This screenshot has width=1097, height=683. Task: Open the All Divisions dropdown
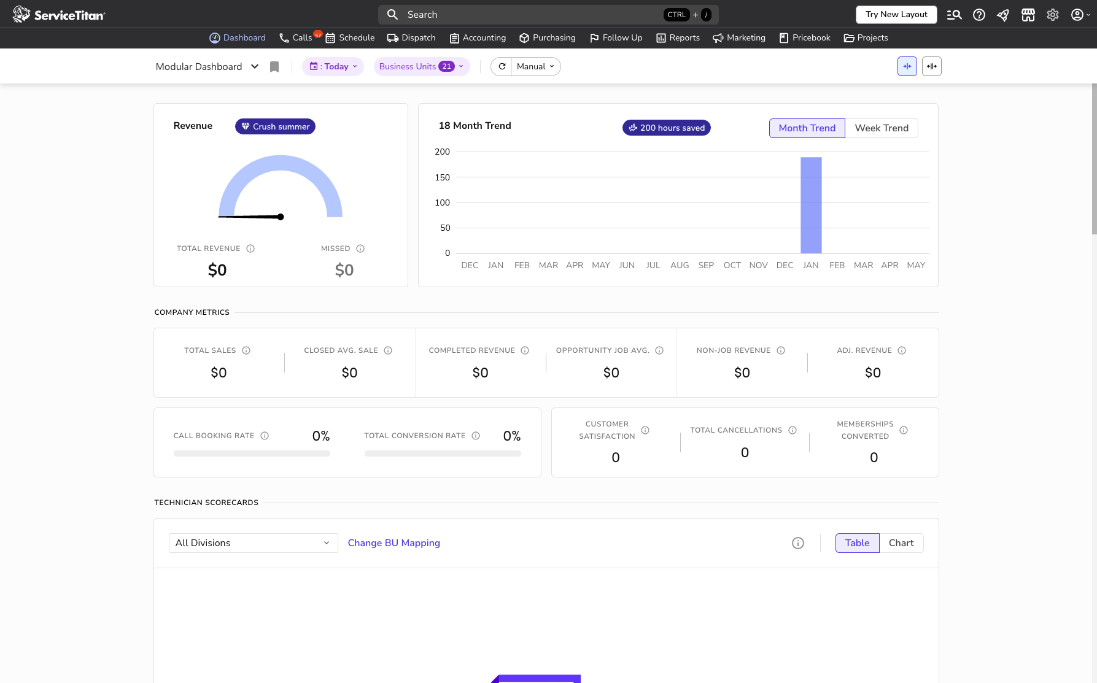click(253, 543)
